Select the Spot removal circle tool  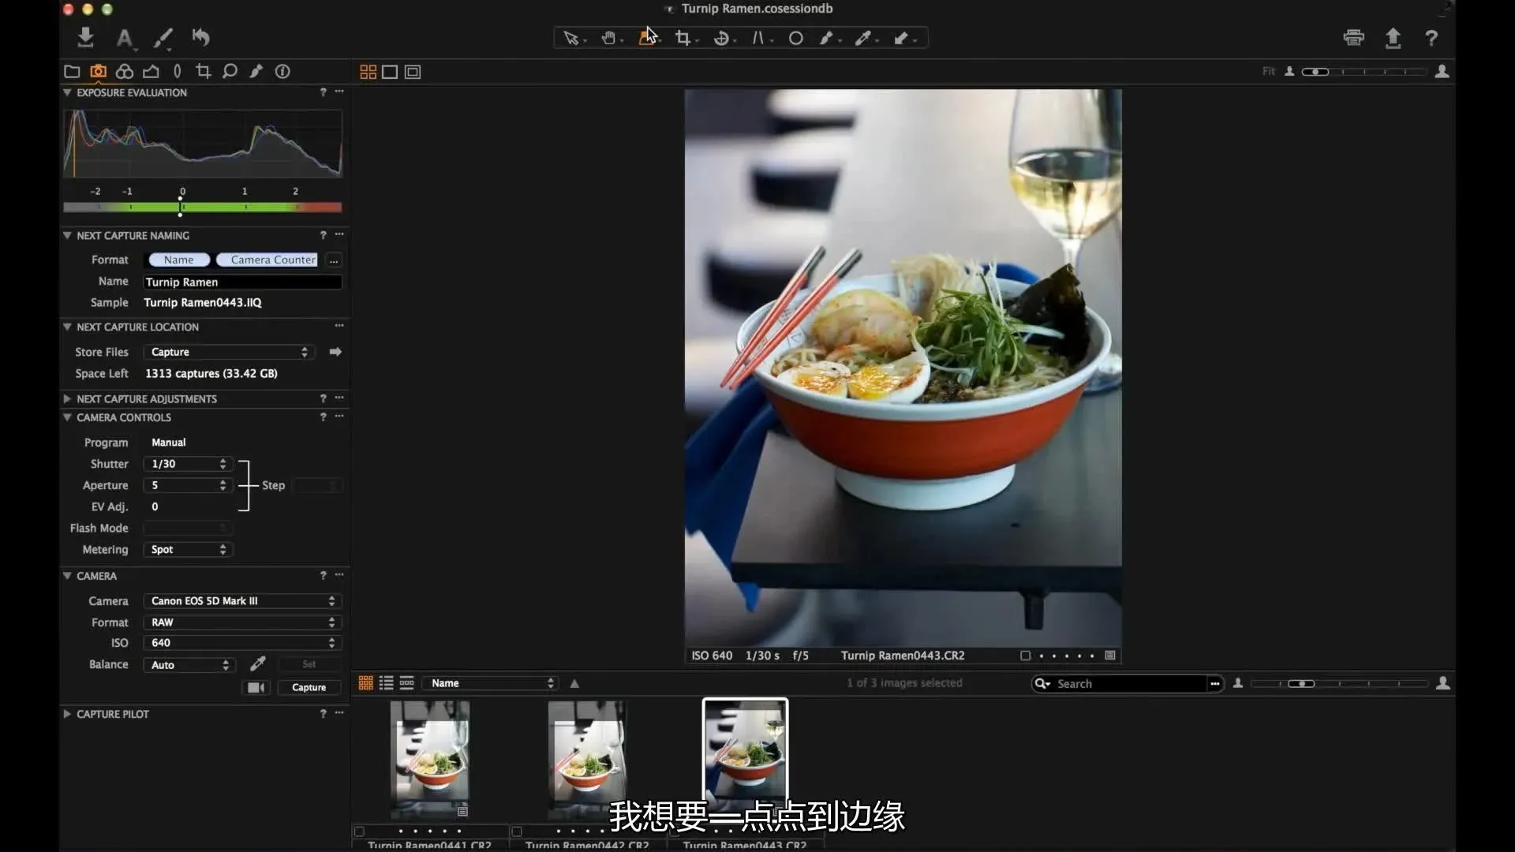click(x=796, y=38)
